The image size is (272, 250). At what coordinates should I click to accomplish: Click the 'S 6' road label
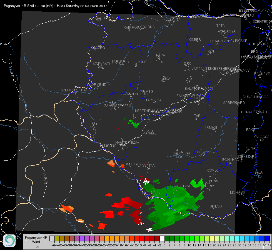pyautogui.click(x=51, y=21)
